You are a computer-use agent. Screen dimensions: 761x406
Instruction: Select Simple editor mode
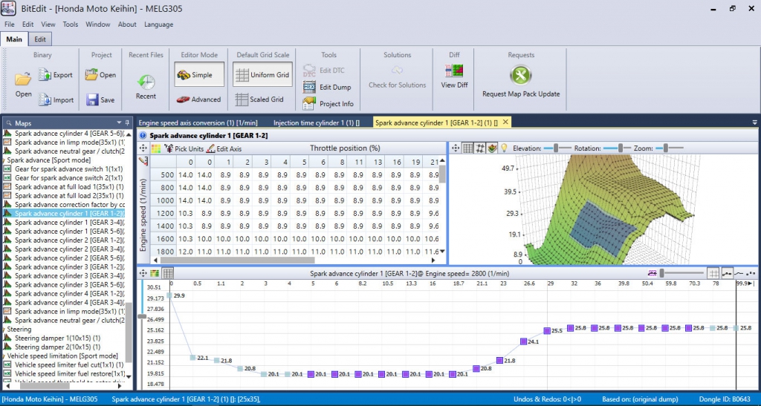coord(199,74)
